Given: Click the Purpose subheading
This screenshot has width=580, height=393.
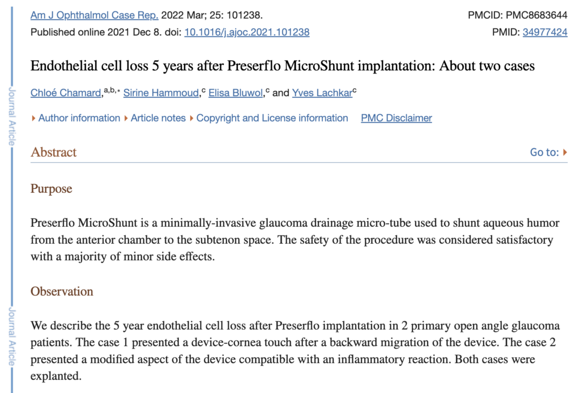Looking at the screenshot, I should click(x=52, y=189).
